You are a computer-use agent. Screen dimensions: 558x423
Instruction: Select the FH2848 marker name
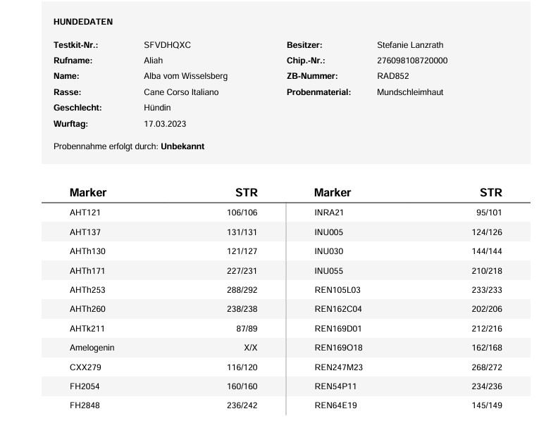[85, 405]
